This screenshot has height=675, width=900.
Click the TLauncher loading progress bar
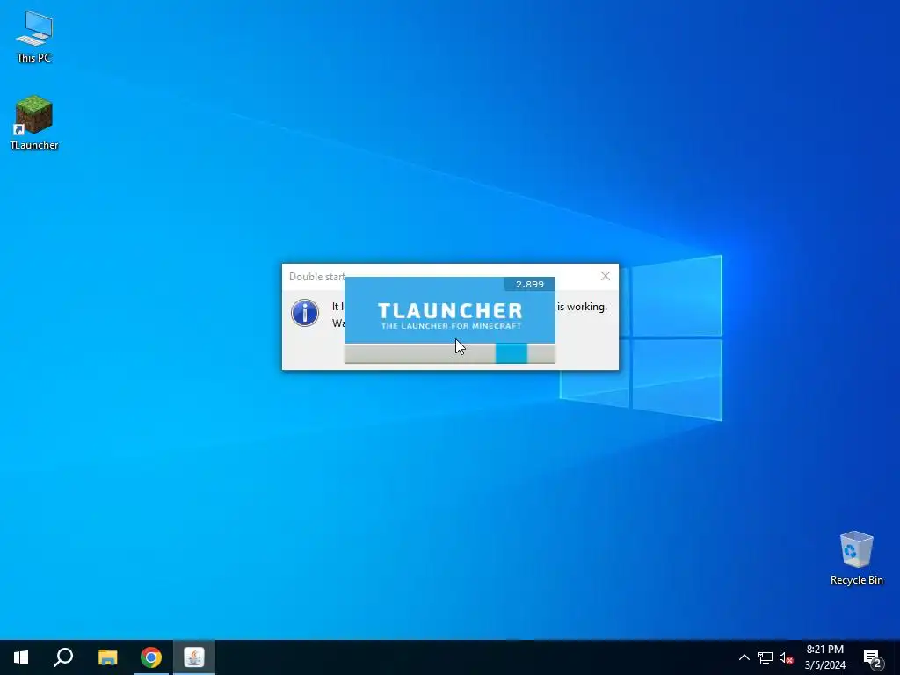(449, 353)
